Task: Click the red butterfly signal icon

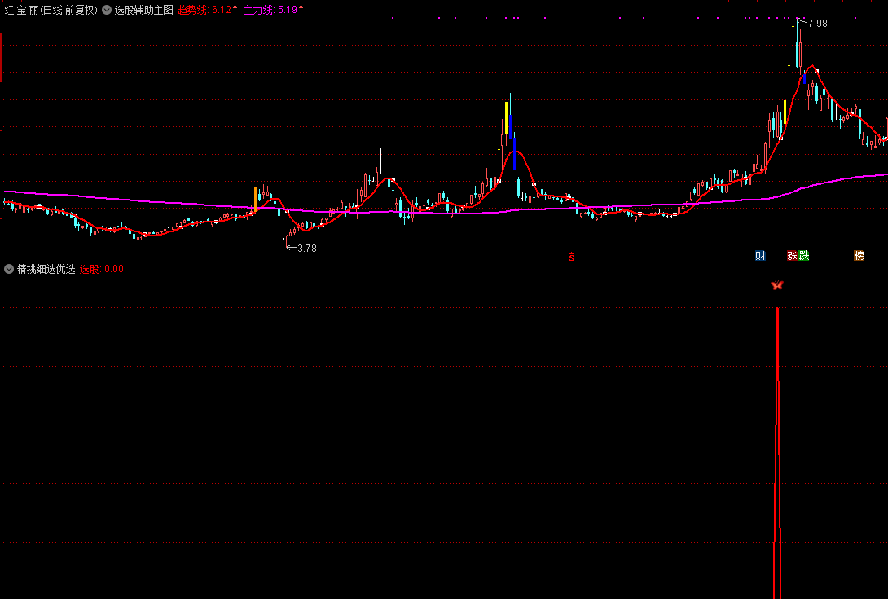Action: [x=777, y=285]
